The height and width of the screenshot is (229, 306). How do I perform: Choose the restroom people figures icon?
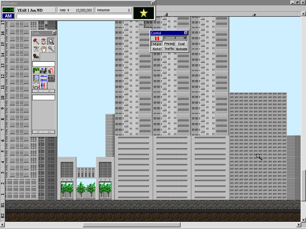(x=44, y=86)
